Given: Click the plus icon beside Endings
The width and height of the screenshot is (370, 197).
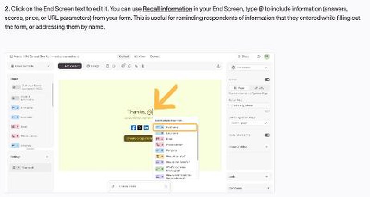Looking at the screenshot, I should click(x=47, y=157).
